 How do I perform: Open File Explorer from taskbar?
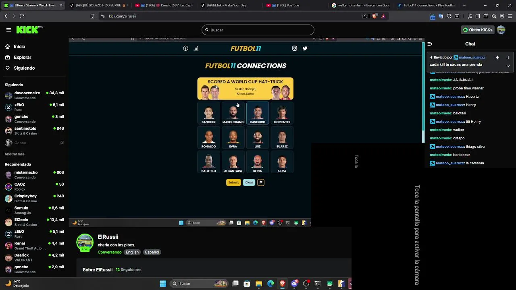coord(259,284)
